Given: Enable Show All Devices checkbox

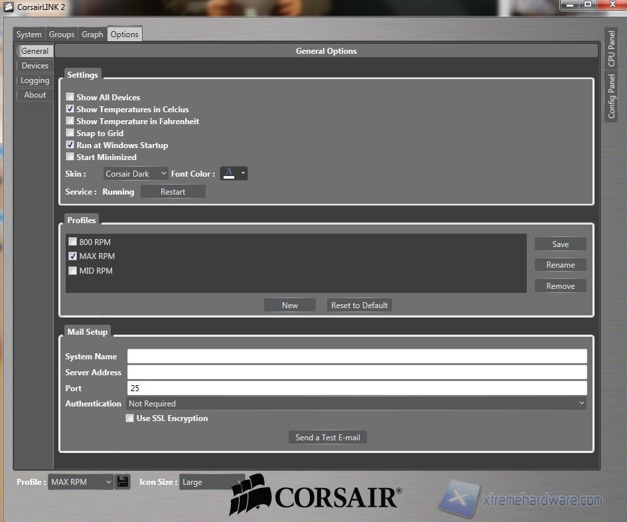Looking at the screenshot, I should 70,97.
